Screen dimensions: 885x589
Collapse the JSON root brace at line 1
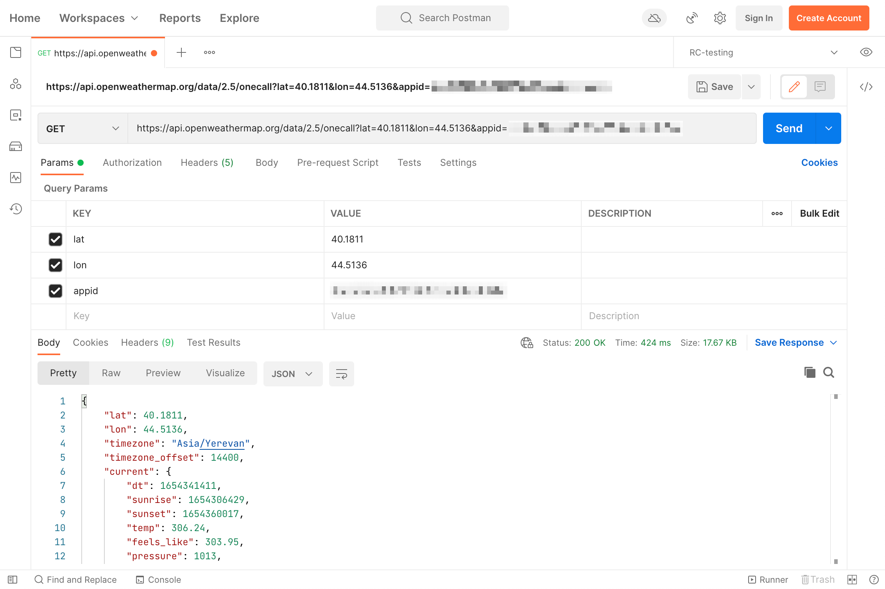(x=84, y=401)
